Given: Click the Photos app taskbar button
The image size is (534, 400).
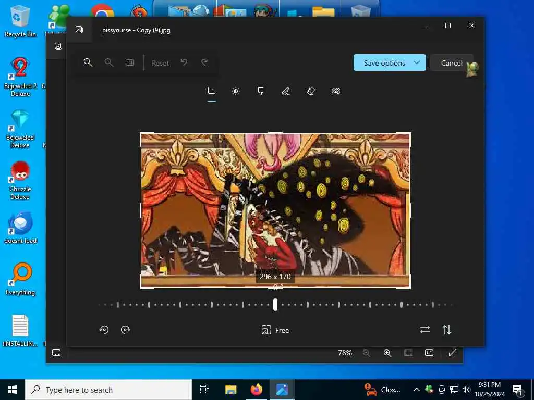Looking at the screenshot, I should (x=282, y=390).
